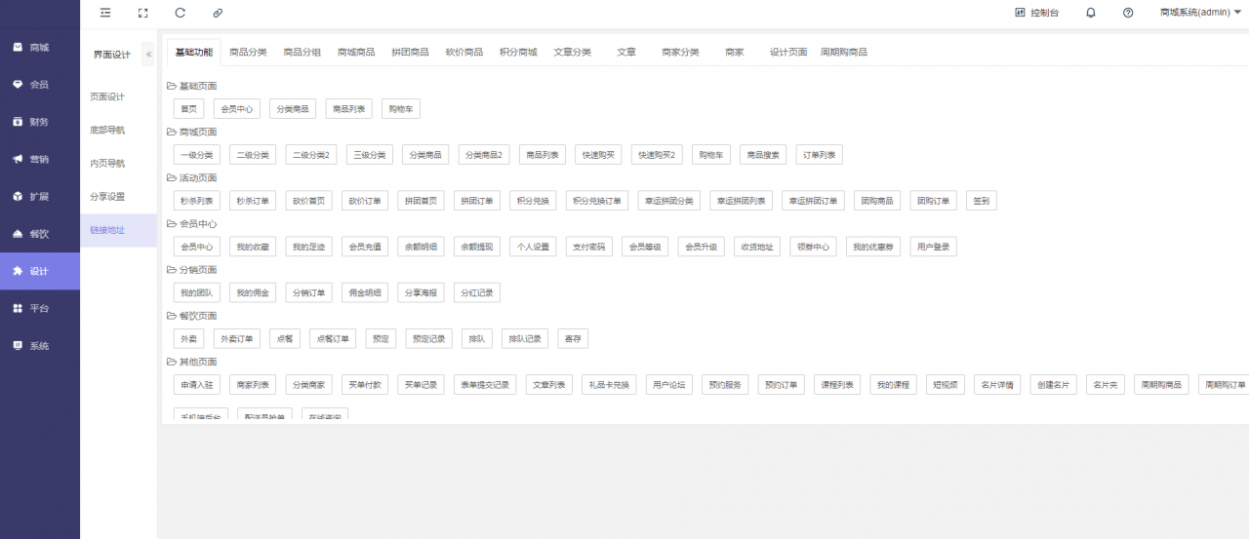This screenshot has height=539, width=1249.
Task: Click the folder icon beside 基础页面
Action: [x=172, y=86]
